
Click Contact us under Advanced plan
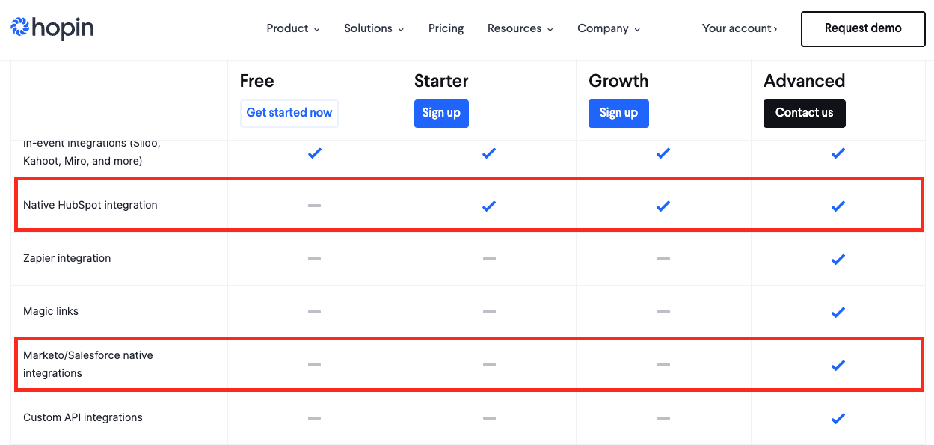(x=804, y=113)
